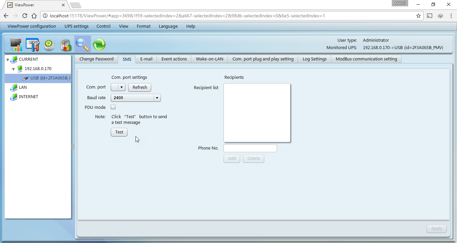The width and height of the screenshot is (457, 243).
Task: Open the Com. port dropdown
Action: coord(118,87)
